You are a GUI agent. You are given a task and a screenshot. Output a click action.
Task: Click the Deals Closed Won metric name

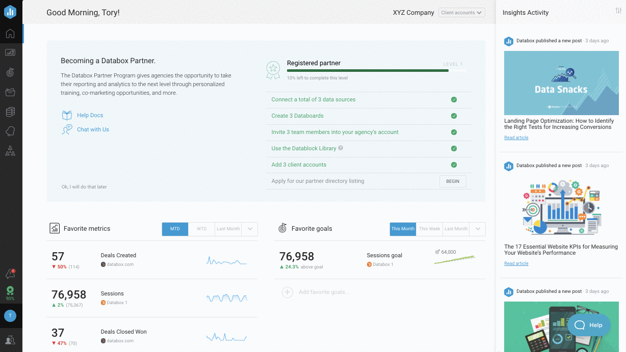(123, 332)
